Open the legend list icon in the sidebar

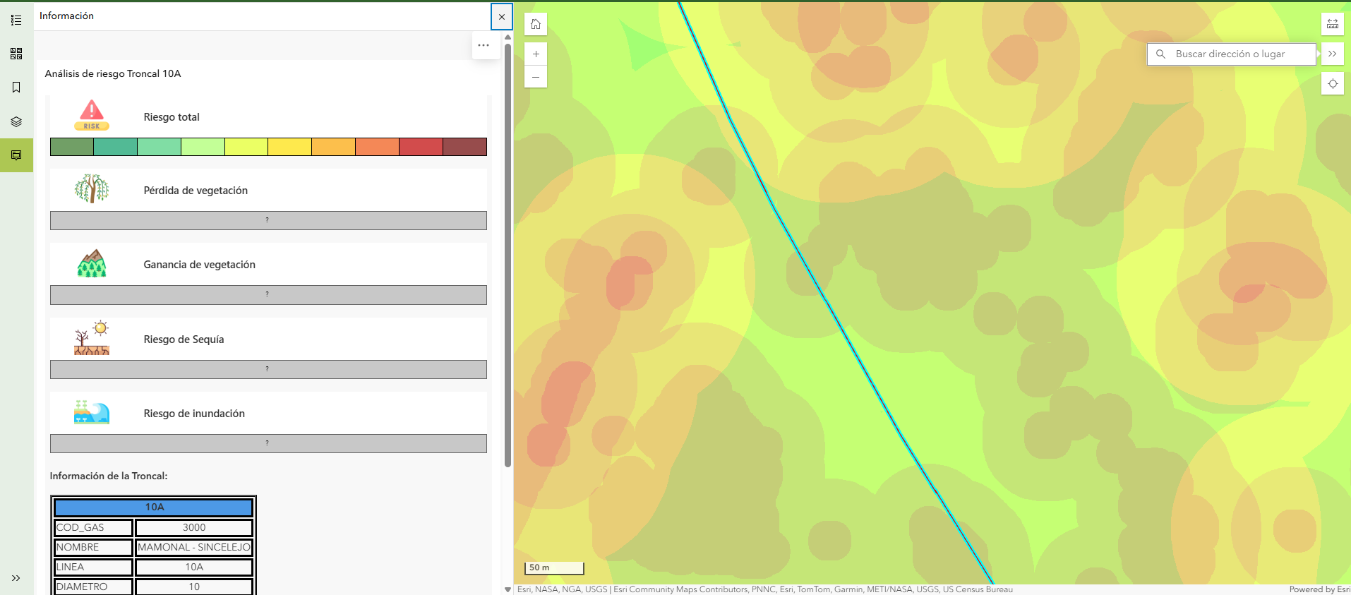16,20
